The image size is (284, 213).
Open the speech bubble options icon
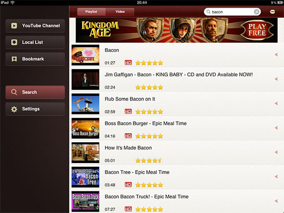(x=272, y=12)
